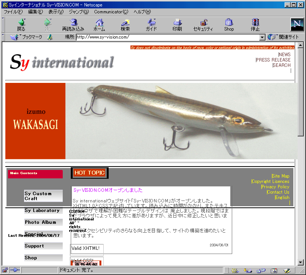Click the Back (戻る) toolbar button

[21, 25]
